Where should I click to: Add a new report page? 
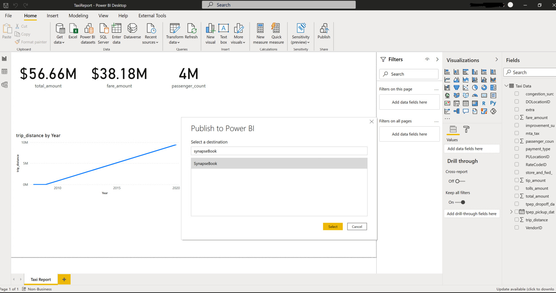coord(64,279)
